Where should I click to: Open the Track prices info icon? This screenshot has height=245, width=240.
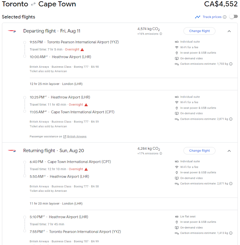click(225, 17)
